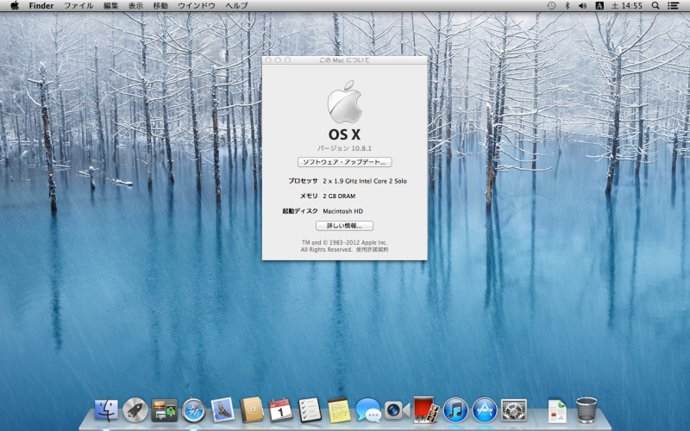This screenshot has height=431, width=690.
Task: Click the Apple logo in About window
Action: (x=344, y=102)
